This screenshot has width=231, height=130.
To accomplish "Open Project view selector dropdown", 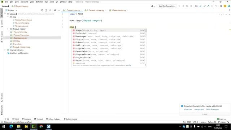I will point(11,10).
